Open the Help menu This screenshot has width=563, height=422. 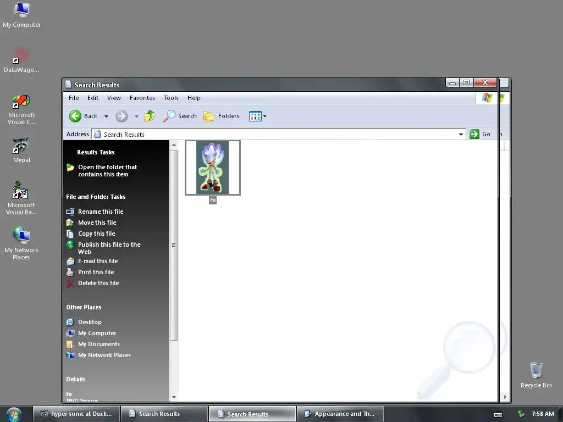pos(194,98)
